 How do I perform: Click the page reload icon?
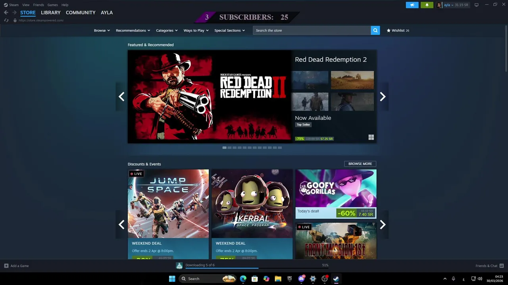pyautogui.click(x=6, y=20)
